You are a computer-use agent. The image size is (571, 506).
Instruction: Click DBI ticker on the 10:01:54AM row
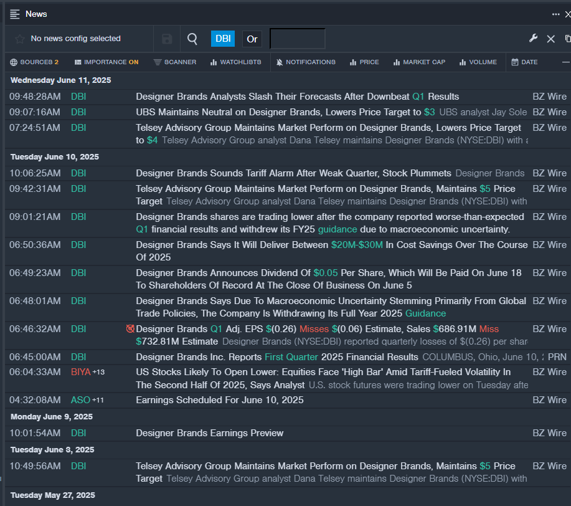(x=78, y=433)
